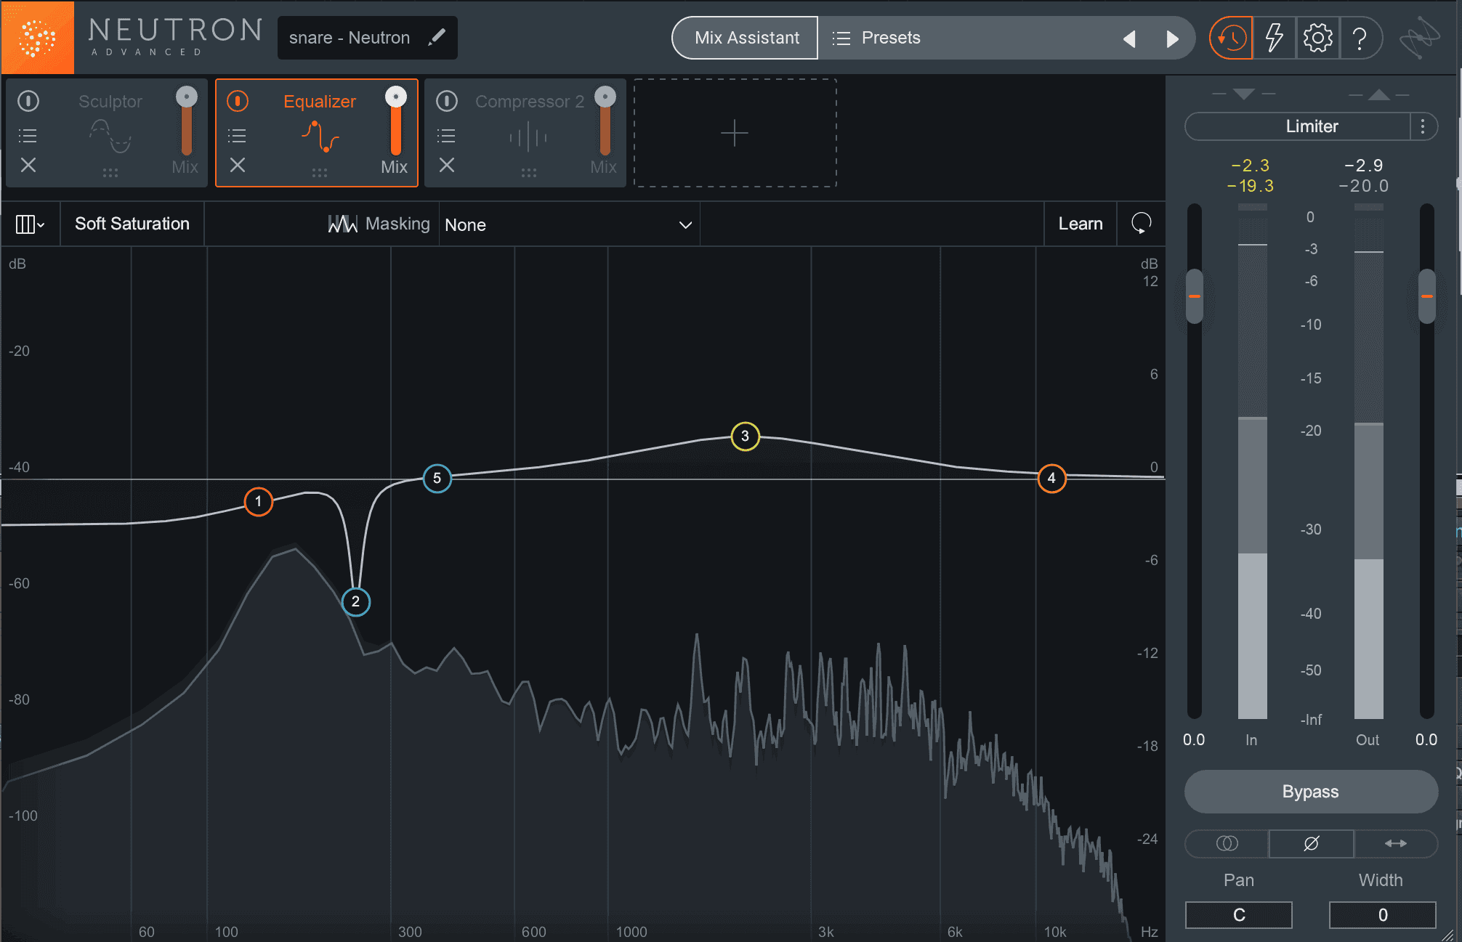Image resolution: width=1462 pixels, height=942 pixels.
Task: Click the output gain slider handle
Action: pos(1427,296)
